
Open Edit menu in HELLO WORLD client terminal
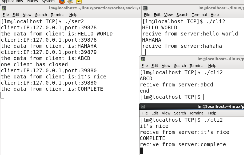tap(157, 15)
